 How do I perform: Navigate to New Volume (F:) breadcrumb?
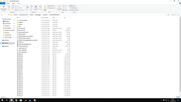pos(24,15)
